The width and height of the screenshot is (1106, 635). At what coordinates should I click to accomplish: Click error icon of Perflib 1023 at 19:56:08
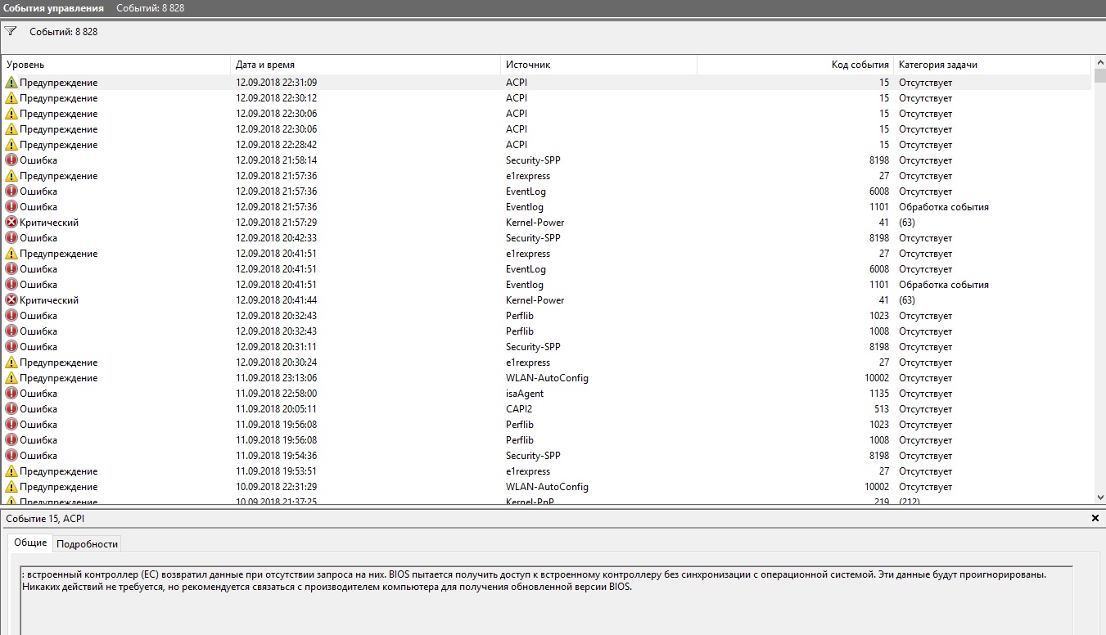point(11,425)
